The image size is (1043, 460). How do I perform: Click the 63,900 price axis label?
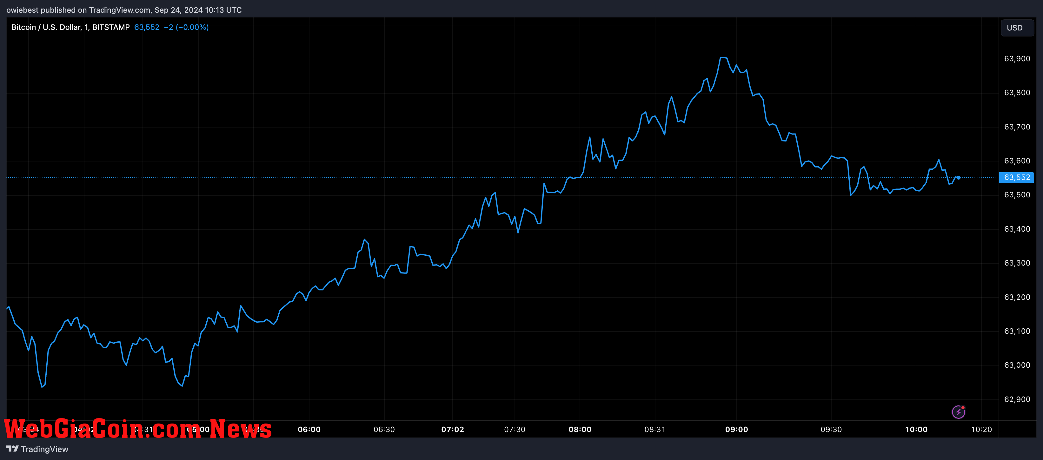click(1017, 59)
